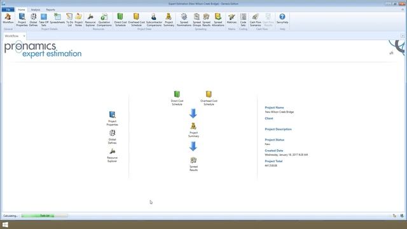This screenshot has height=229, width=407.
Task: Open Global Defines in the ribbon
Action: coord(33,20)
